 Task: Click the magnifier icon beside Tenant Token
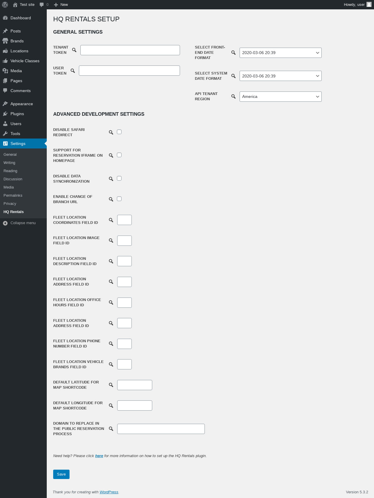click(74, 50)
